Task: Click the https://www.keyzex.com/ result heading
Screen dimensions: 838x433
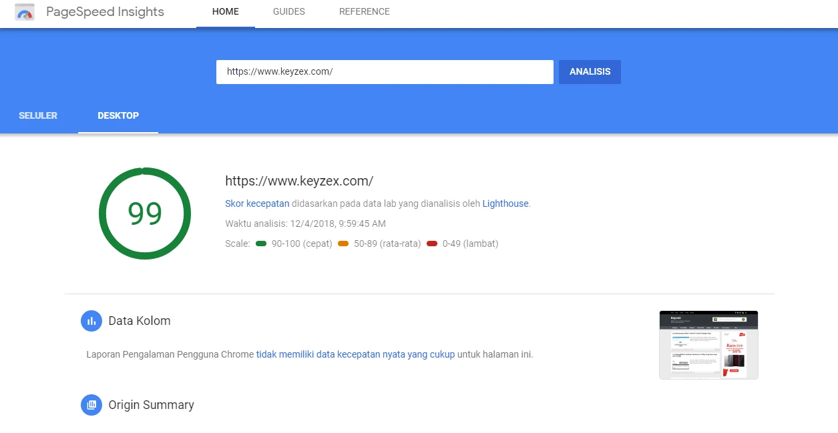Action: (x=299, y=181)
